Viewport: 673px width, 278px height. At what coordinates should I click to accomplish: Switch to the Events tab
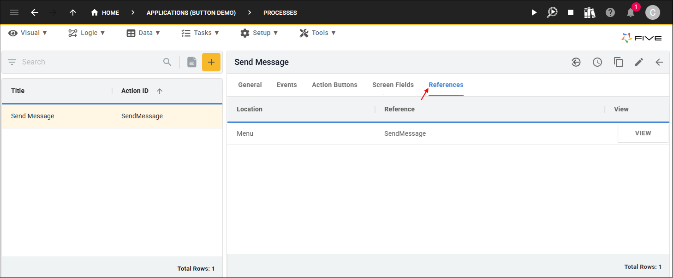287,85
